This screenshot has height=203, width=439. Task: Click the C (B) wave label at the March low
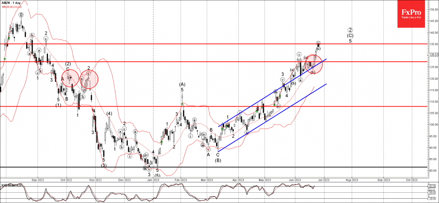[x=218, y=158]
